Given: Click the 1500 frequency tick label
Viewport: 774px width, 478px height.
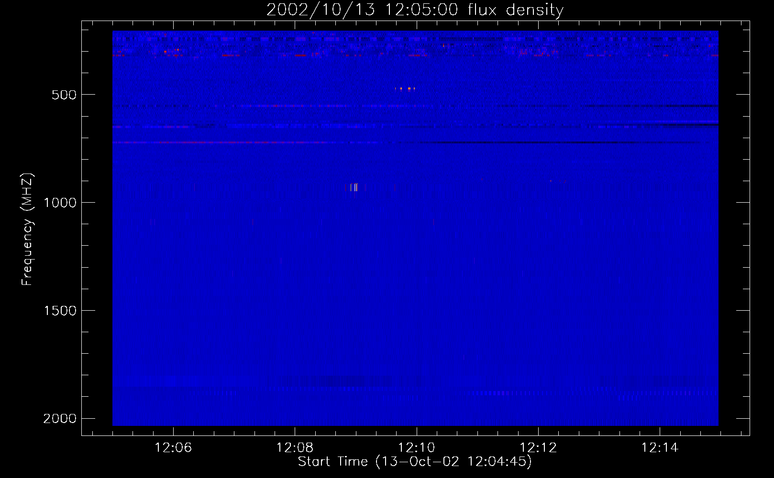Looking at the screenshot, I should 60,311.
